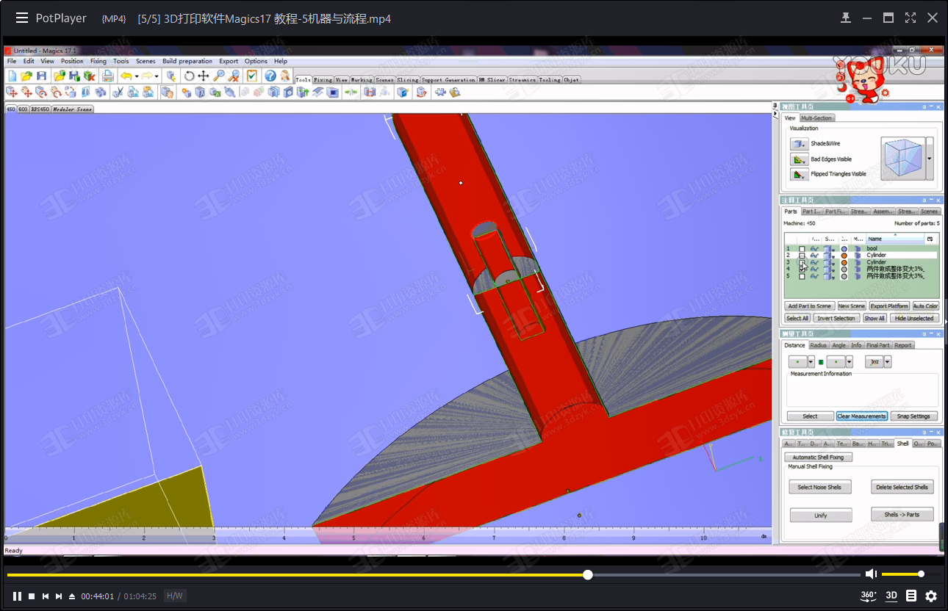This screenshot has width=948, height=611.
Task: Click visibility icon for bool part row
Action: pyautogui.click(x=814, y=249)
